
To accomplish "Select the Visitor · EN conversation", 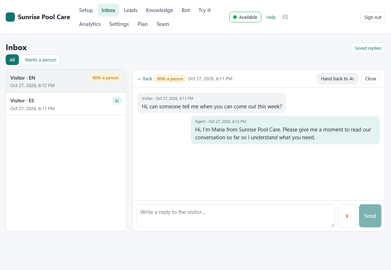I will click(x=66, y=81).
